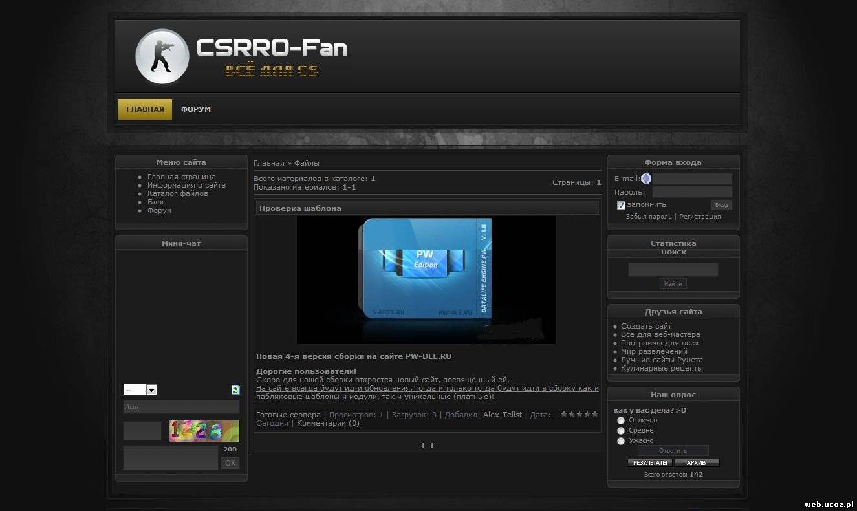Open 'Каталог файлов' in site menu
This screenshot has width=857, height=511.
coord(177,193)
